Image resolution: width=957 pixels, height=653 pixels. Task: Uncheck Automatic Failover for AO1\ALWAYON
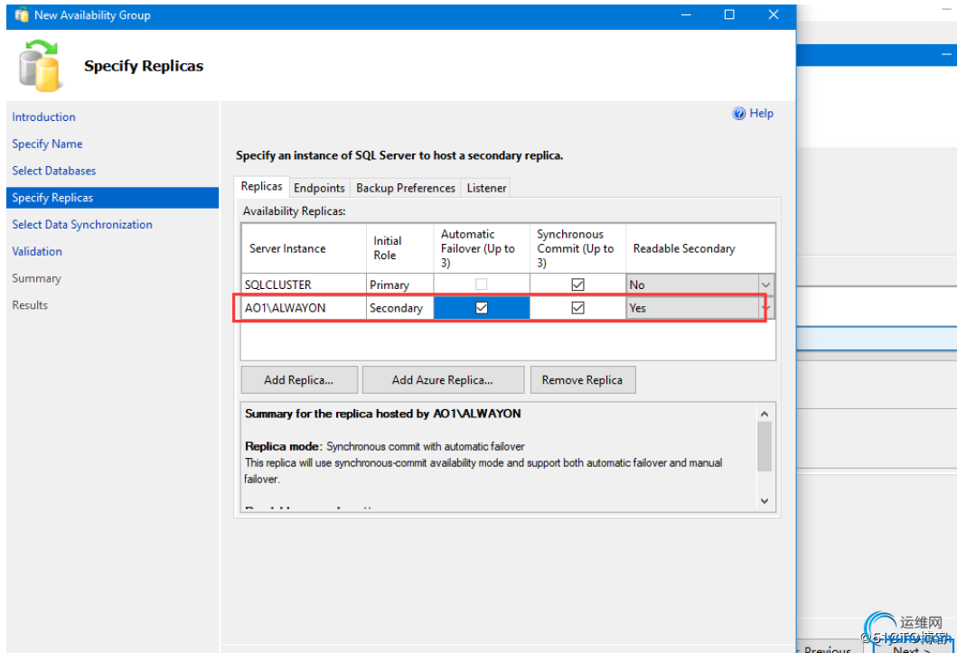482,308
